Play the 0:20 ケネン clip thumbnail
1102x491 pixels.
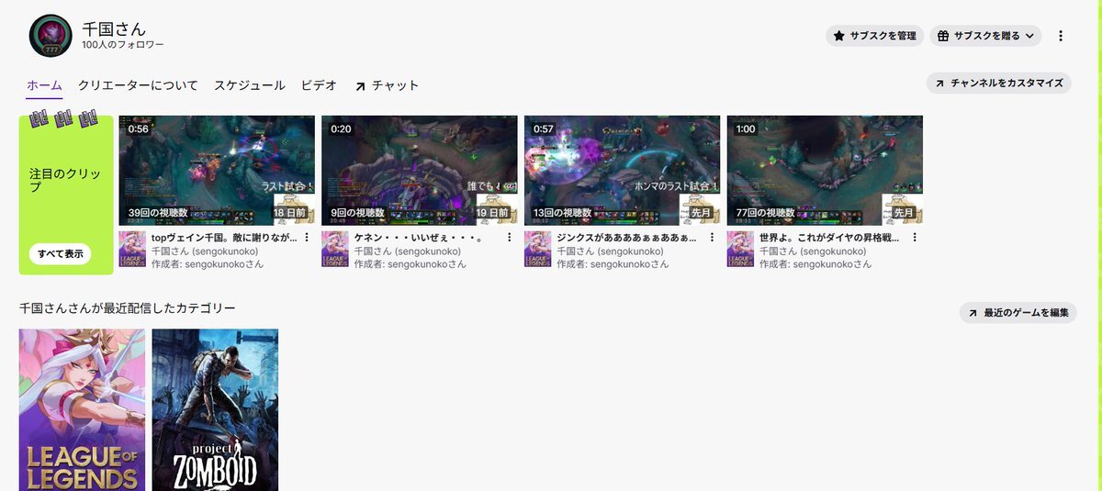(x=420, y=170)
